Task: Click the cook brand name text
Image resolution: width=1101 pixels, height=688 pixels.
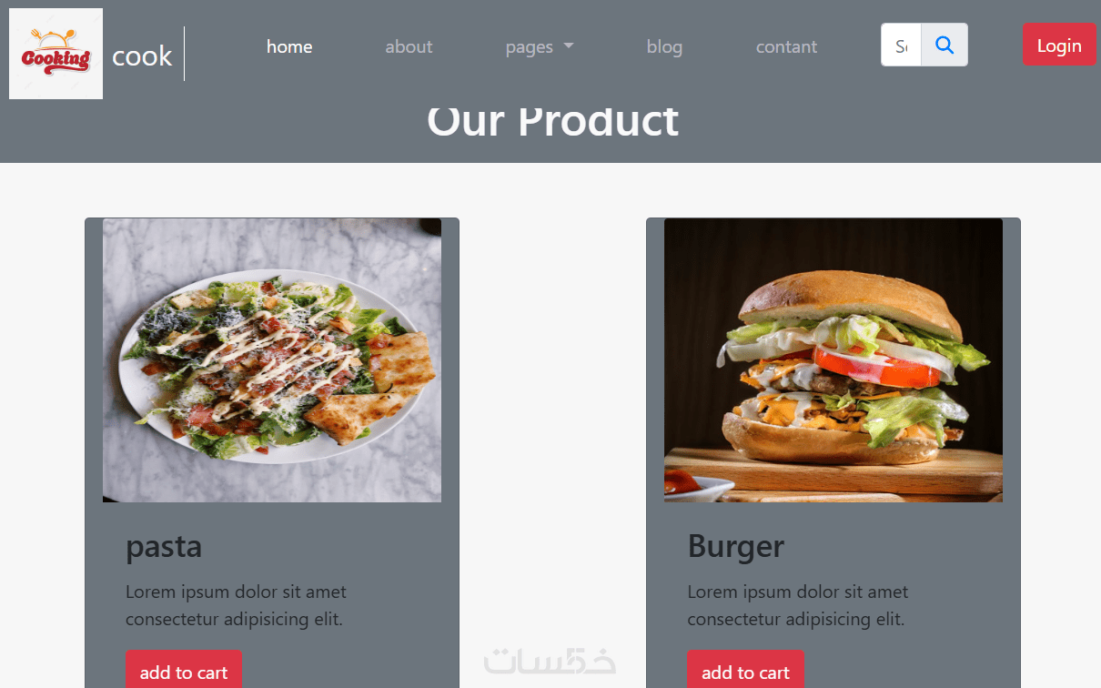Action: coord(142,56)
